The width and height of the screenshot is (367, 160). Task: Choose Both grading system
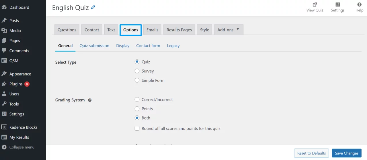pos(137,118)
